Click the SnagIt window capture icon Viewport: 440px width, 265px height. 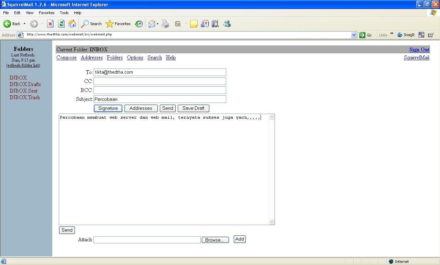coord(421,35)
